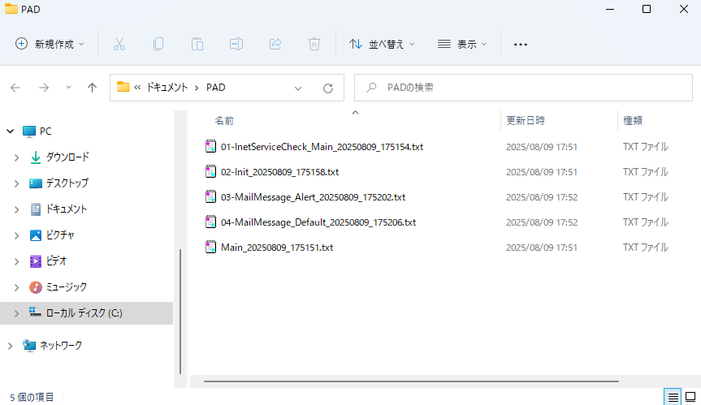
Task: Expand the ローカル ディスク (C:) node
Action: click(x=16, y=313)
